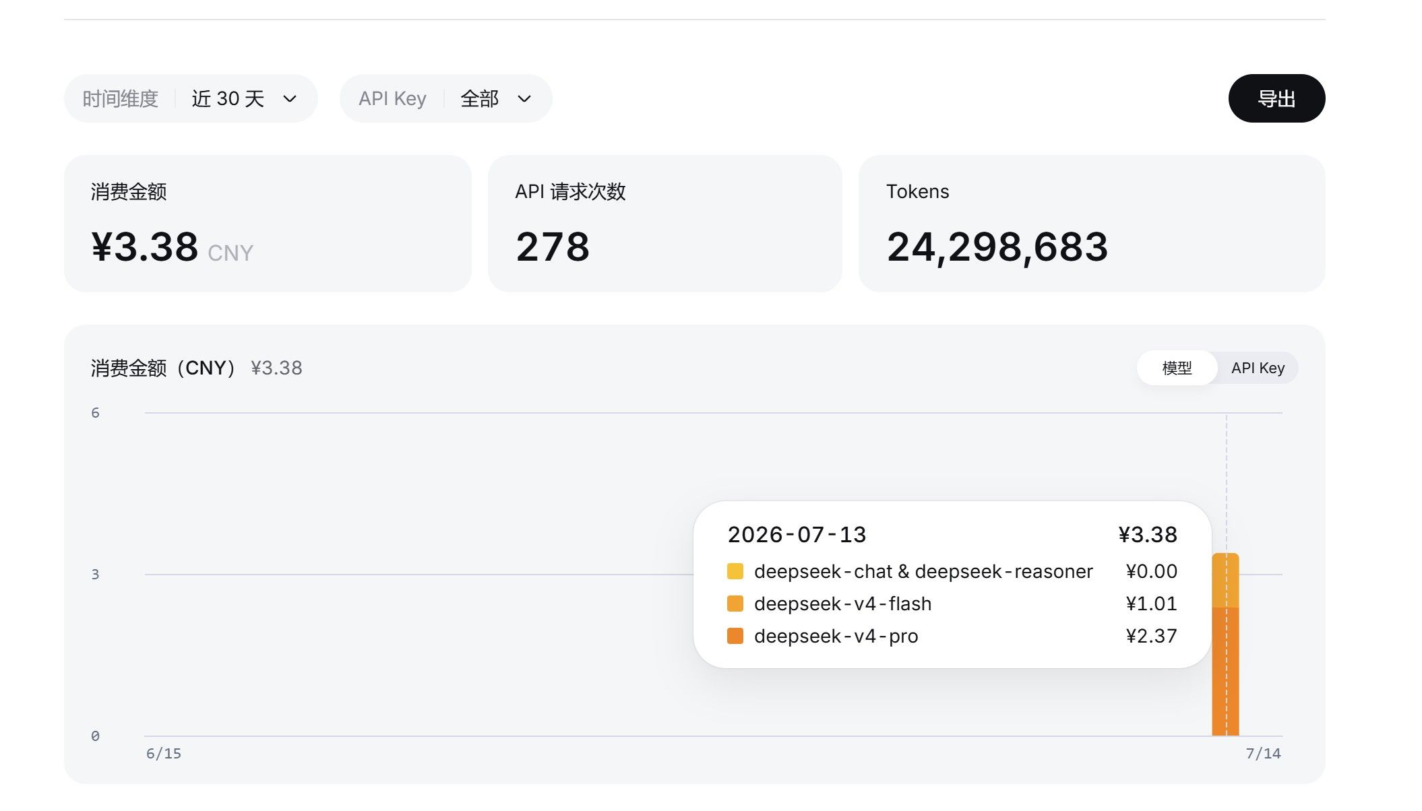Click the 2026-07-13 tooltip date
The image size is (1422, 811).
pos(797,535)
